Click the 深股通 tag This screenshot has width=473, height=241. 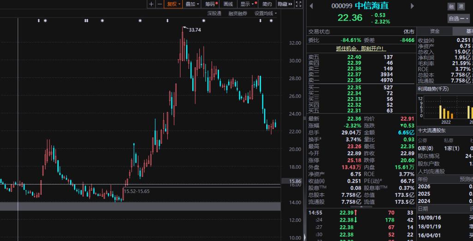coord(214,13)
